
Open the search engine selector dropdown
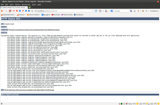coord(112,11)
